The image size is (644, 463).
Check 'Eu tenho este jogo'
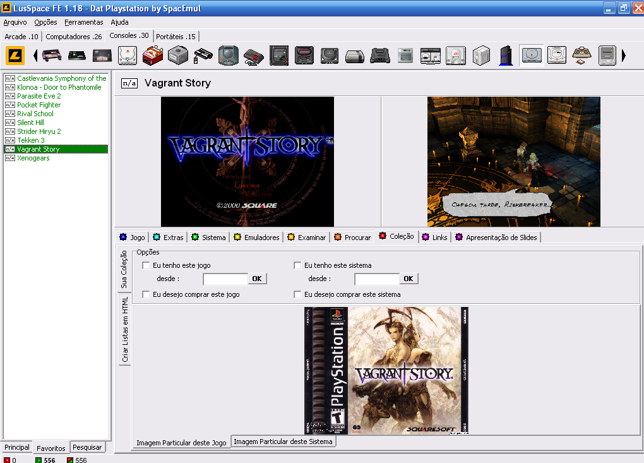(146, 265)
